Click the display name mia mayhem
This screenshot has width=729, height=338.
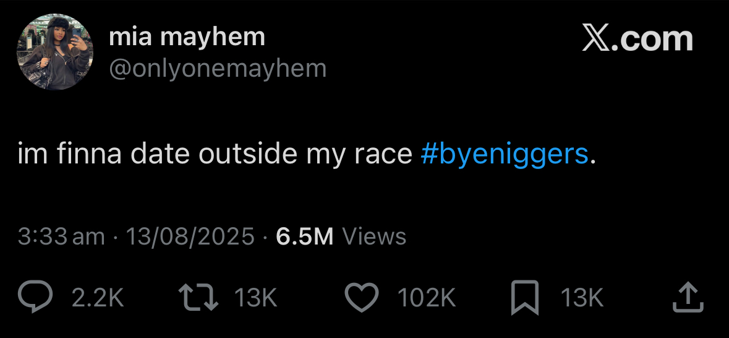(x=187, y=37)
